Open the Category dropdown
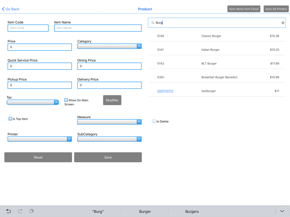 (109, 46)
